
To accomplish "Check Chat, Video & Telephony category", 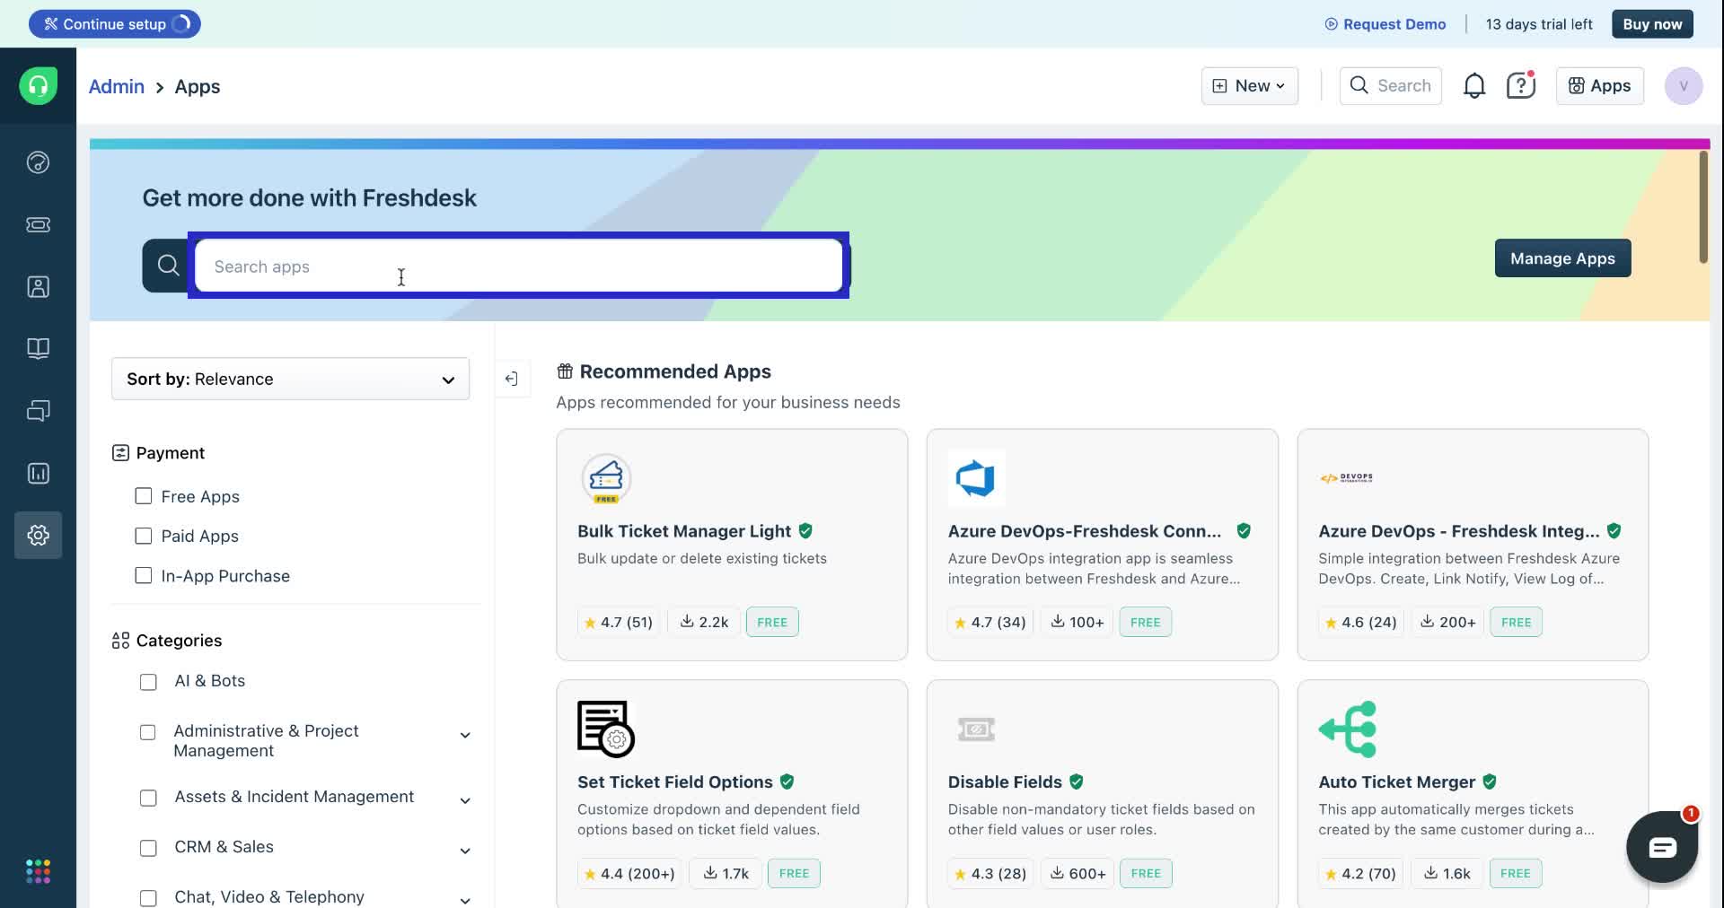I will (148, 898).
